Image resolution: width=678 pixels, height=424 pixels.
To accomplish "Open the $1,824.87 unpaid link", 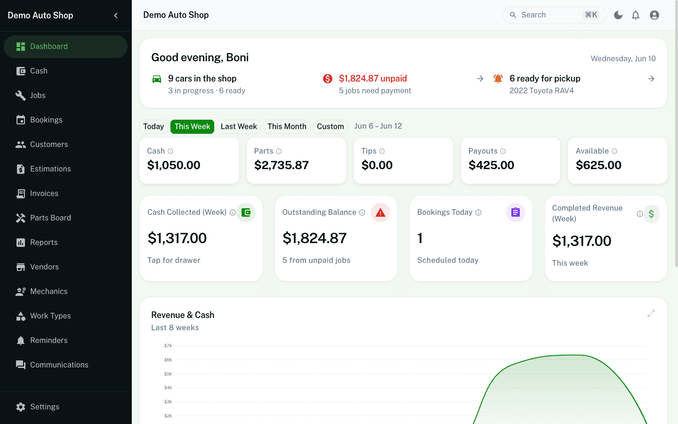I will tap(373, 79).
